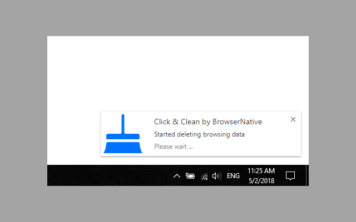This screenshot has width=356, height=222.
Task: Dismiss the Click & Clean notification with X
Action: (293, 119)
